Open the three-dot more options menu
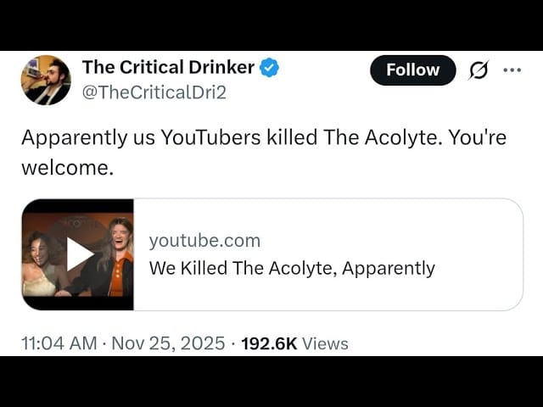 [512, 70]
